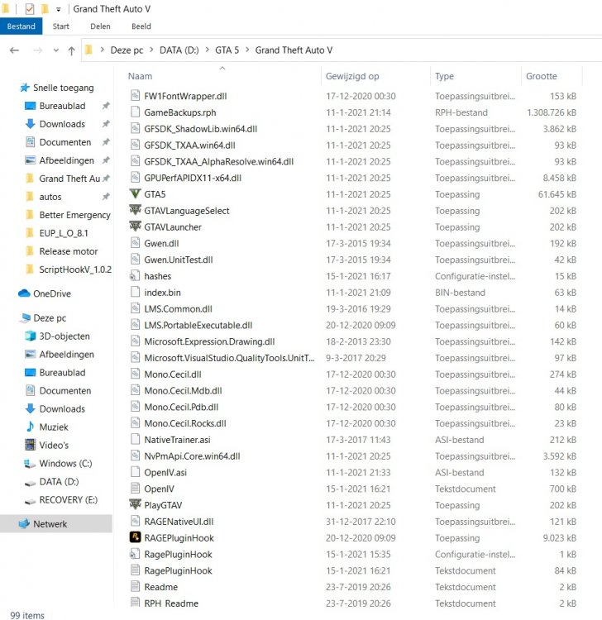Click the OpenIV text document icon
The height and width of the screenshot is (620, 602).
tap(136, 489)
